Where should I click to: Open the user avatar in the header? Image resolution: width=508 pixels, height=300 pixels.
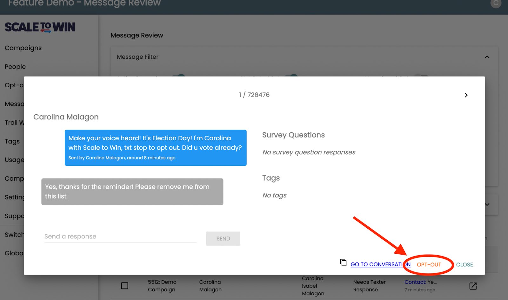tap(496, 3)
